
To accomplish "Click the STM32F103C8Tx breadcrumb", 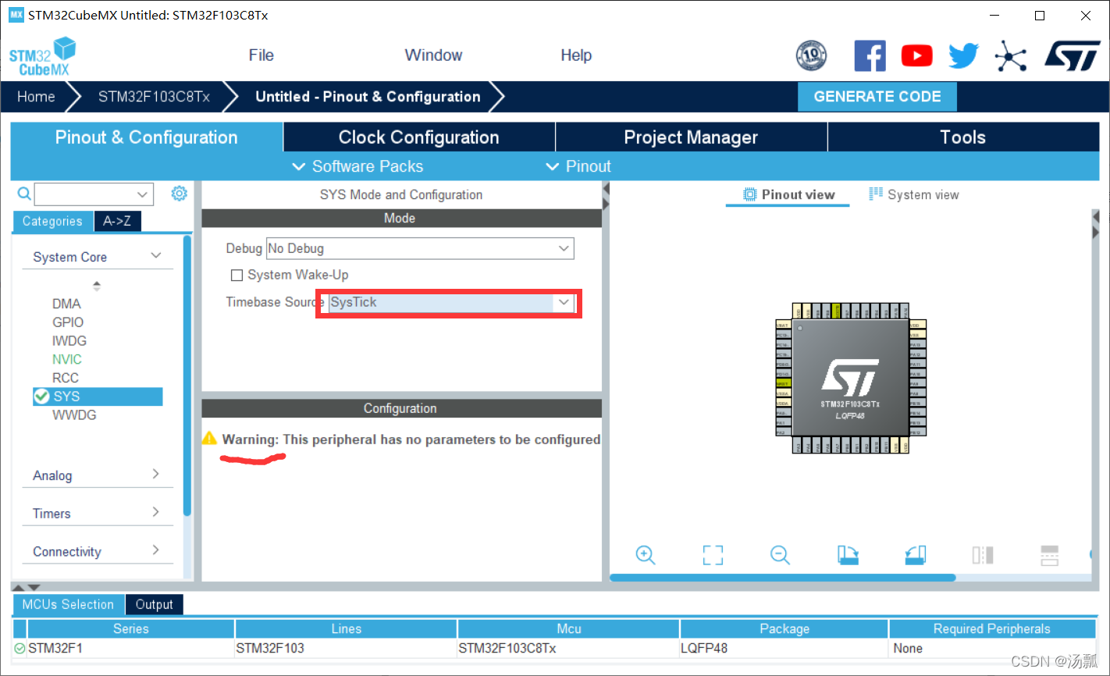I will (x=154, y=97).
